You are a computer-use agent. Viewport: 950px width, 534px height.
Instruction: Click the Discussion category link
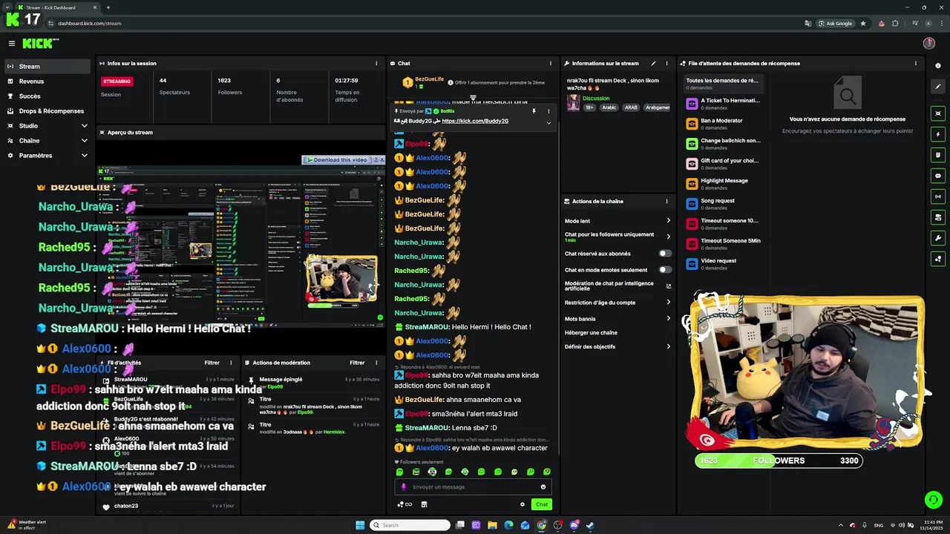click(x=596, y=98)
